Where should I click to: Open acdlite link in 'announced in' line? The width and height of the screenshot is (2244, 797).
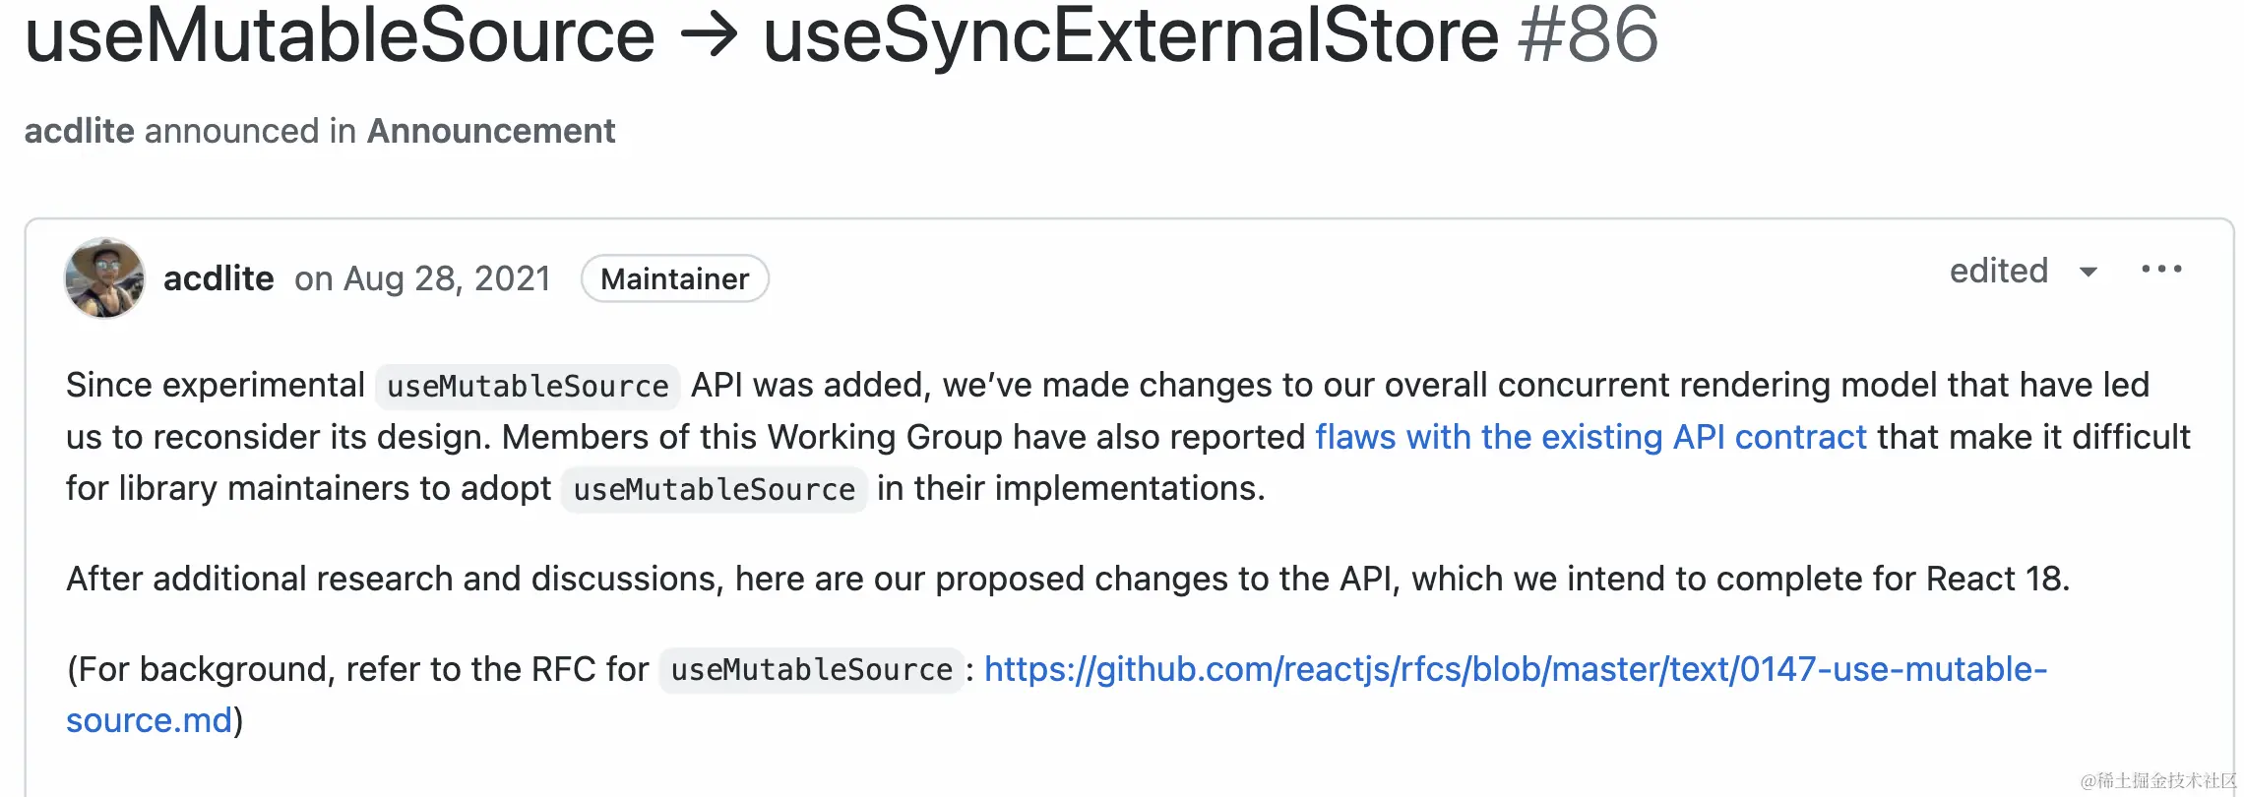(79, 131)
